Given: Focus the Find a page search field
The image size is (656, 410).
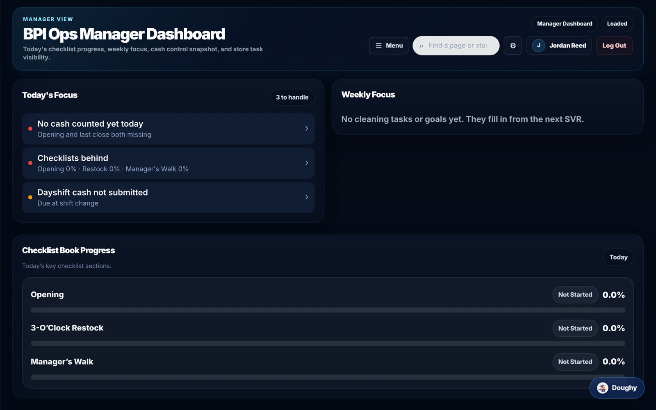Looking at the screenshot, I should click(x=456, y=46).
